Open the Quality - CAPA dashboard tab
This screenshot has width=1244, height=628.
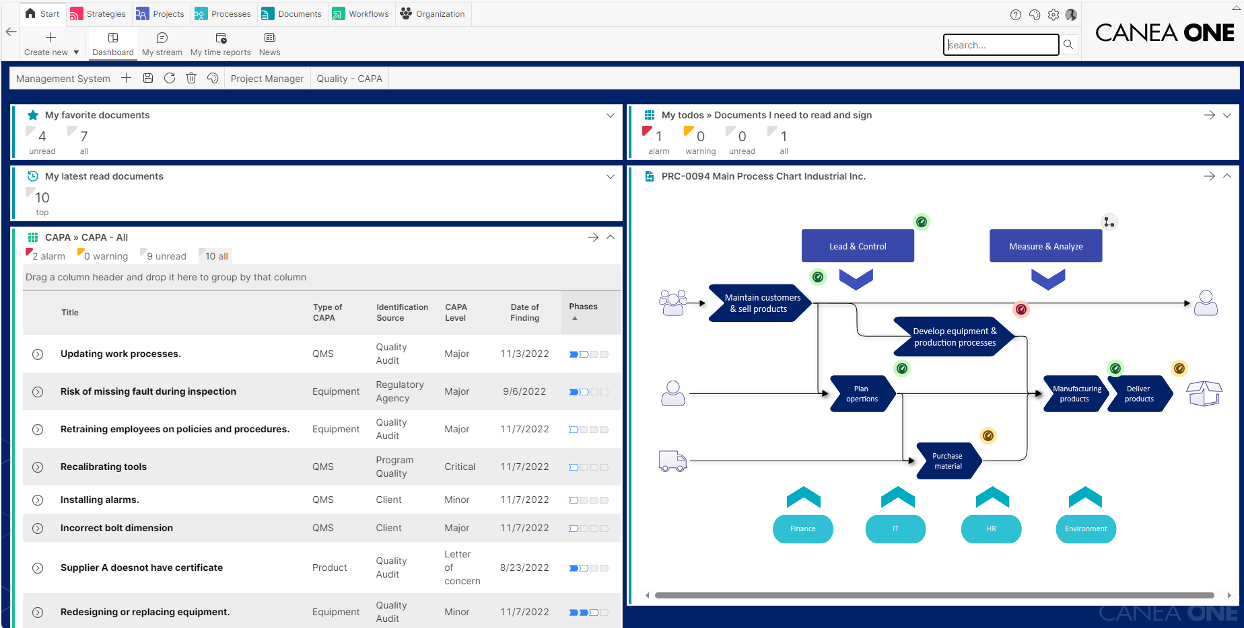349,79
